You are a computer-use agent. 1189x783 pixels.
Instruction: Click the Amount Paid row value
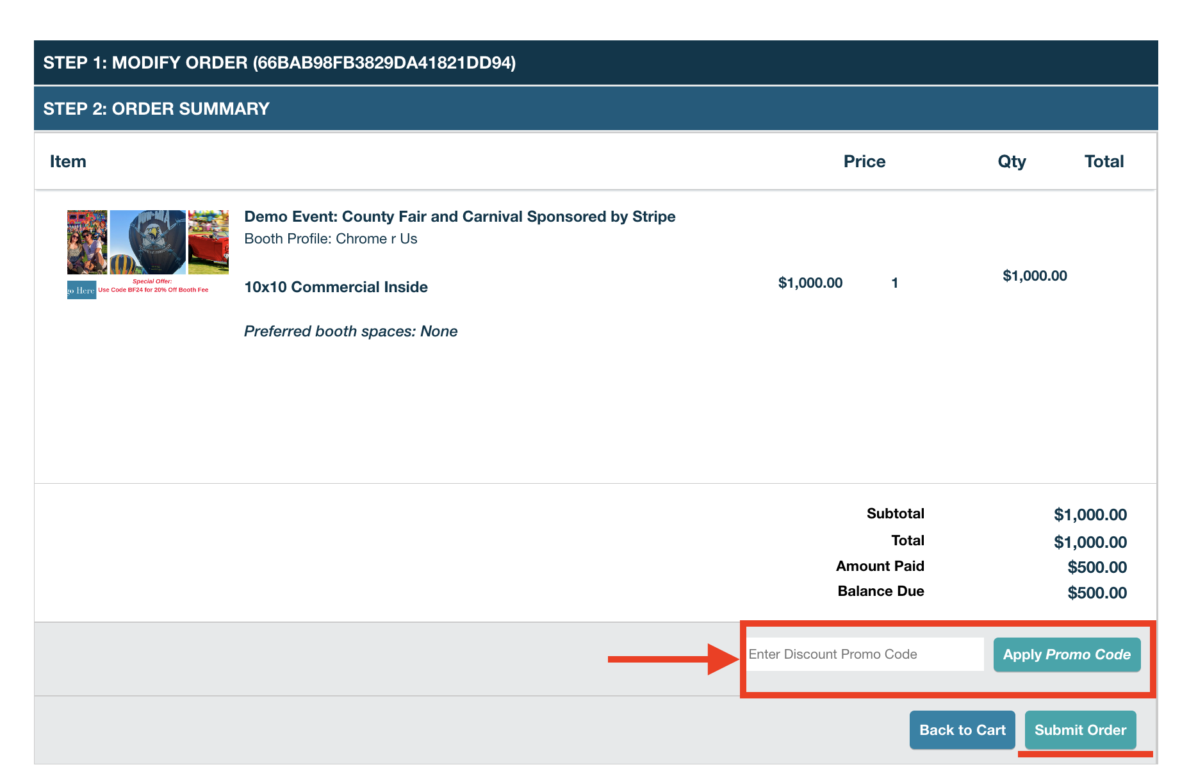click(1097, 566)
